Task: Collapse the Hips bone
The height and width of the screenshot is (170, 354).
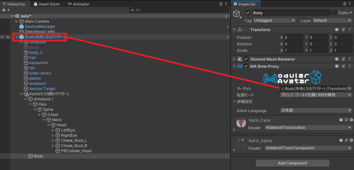Action: tap(30, 104)
